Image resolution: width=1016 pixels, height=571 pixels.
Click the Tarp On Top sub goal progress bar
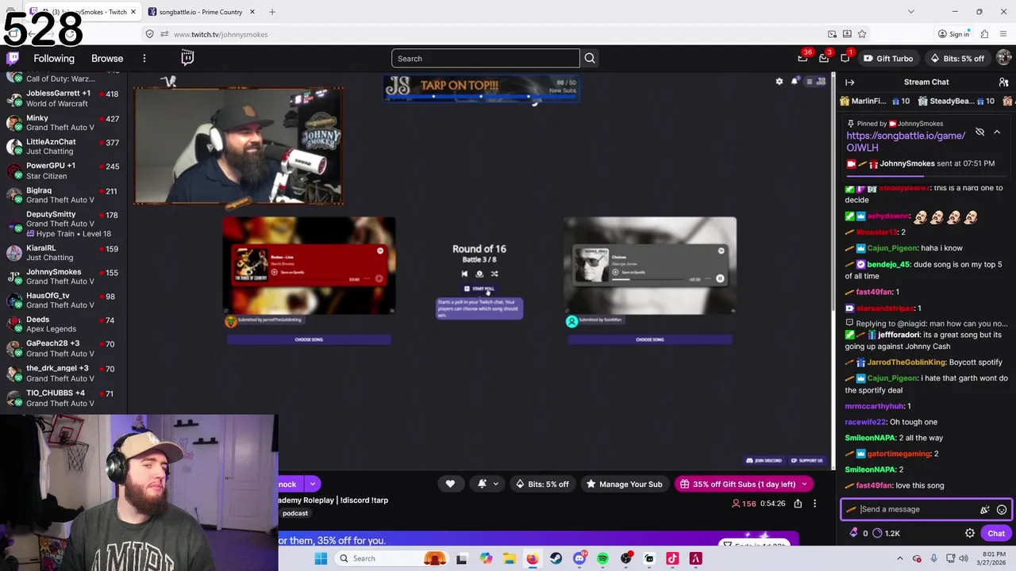tap(480, 97)
